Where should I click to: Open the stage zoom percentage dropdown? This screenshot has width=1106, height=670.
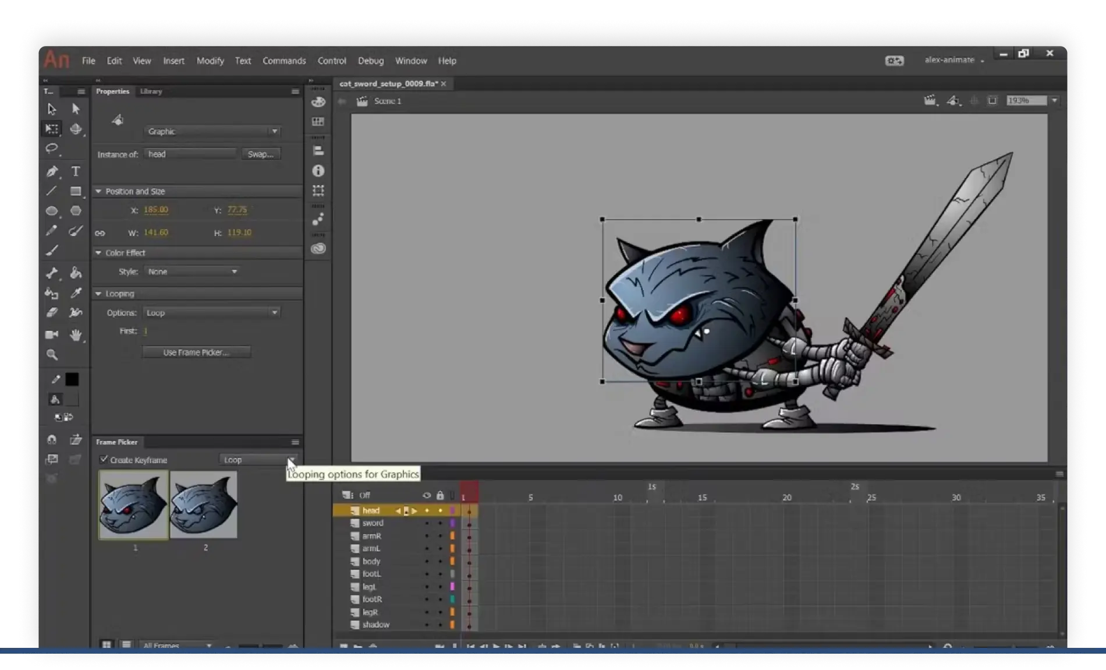pos(1054,100)
